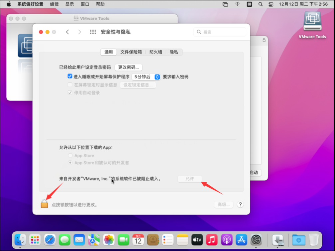Open help with the question mark button
Image resolution: width=335 pixels, height=251 pixels.
240,204
